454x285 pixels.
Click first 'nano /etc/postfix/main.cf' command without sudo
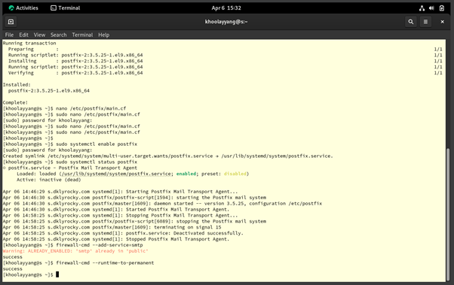coord(91,108)
